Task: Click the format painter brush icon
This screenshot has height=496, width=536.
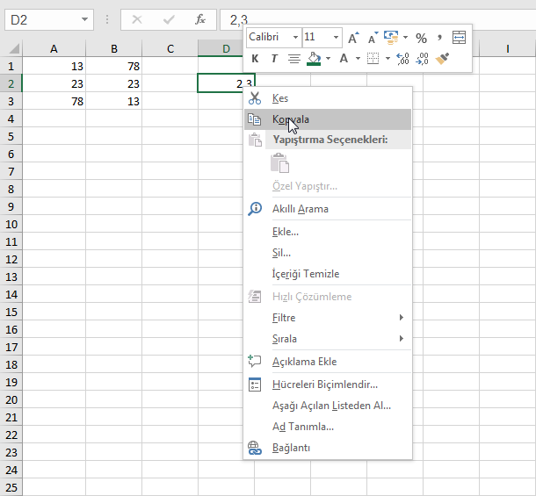Action: (x=442, y=59)
